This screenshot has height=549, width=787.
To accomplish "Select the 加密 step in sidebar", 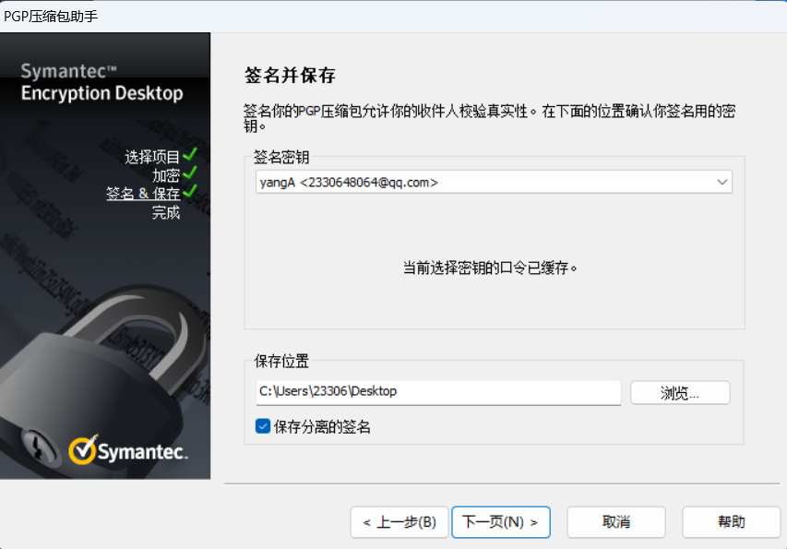I will pyautogui.click(x=166, y=175).
